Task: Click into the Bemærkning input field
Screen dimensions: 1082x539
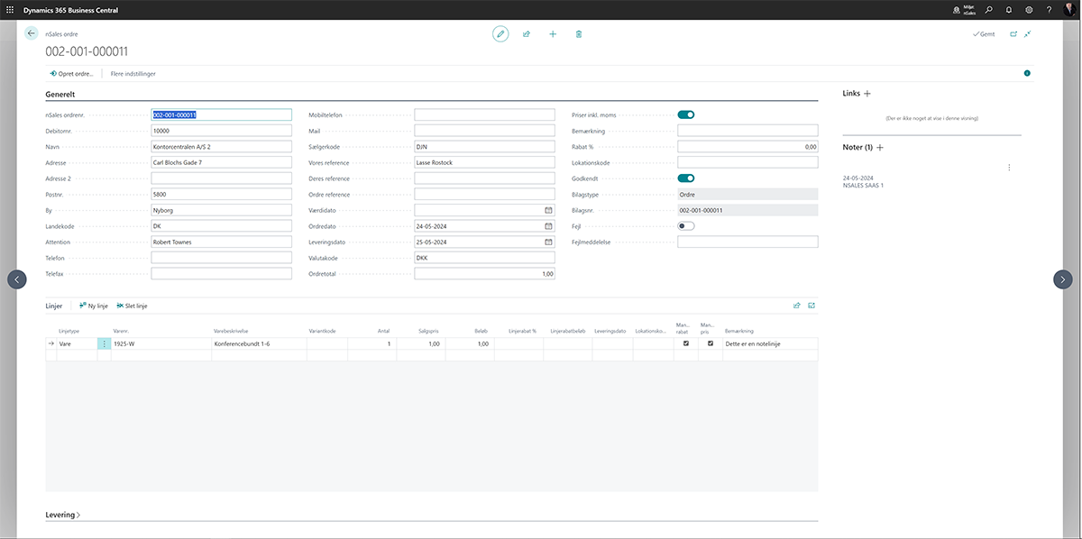Action: click(747, 131)
